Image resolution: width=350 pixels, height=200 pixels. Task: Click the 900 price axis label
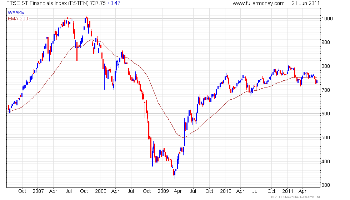(x=326, y=42)
